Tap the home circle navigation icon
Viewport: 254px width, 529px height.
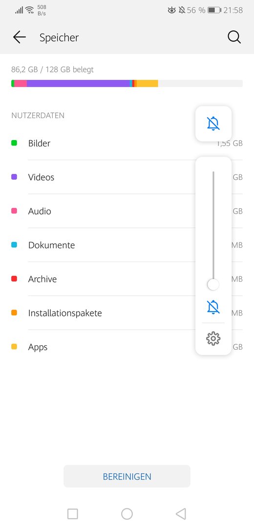click(127, 514)
